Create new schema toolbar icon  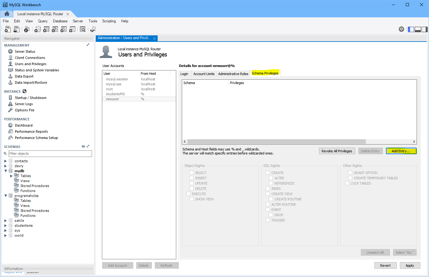point(37,29)
